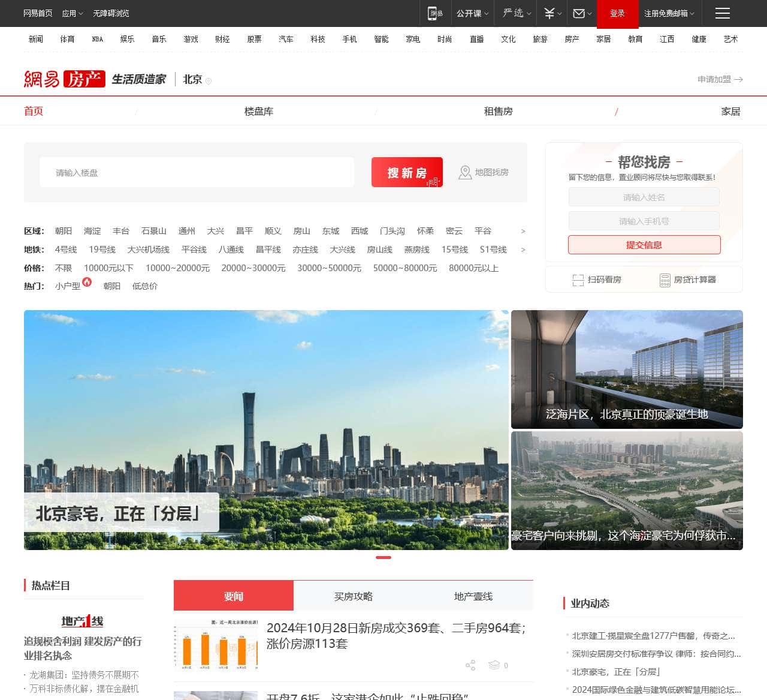Filter by 大兴机场线 subway

coord(148,250)
